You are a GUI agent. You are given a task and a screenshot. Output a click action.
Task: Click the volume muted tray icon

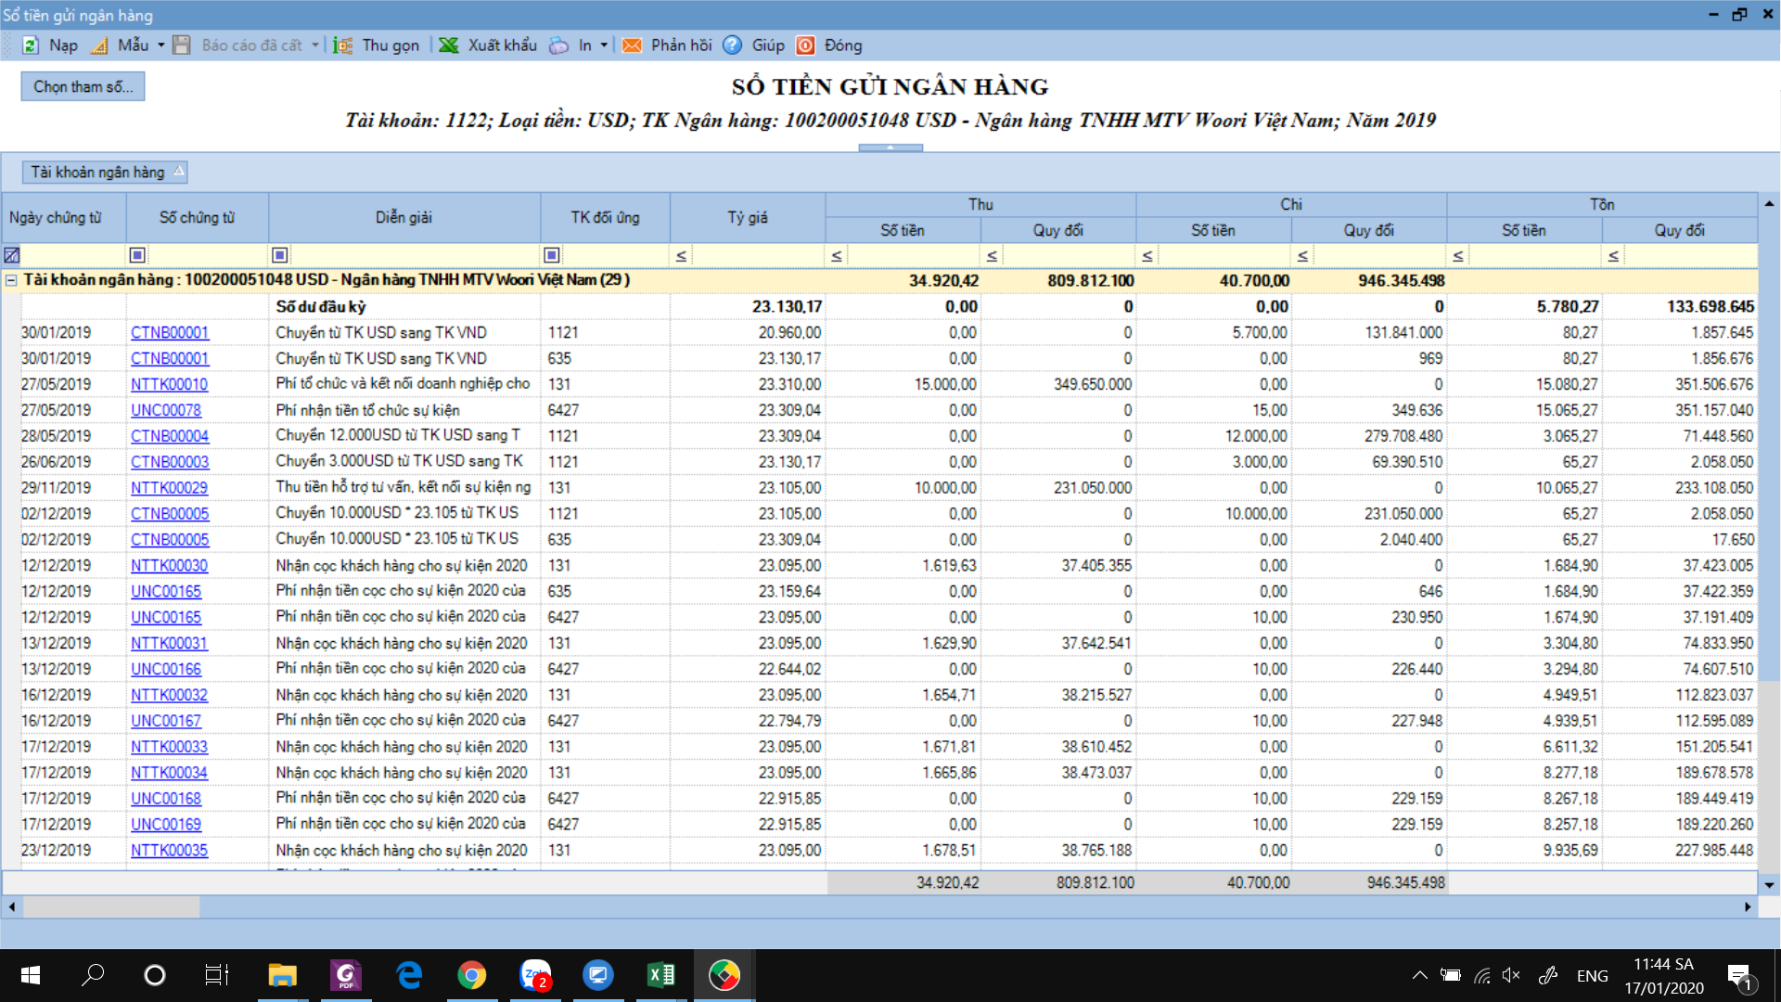[1511, 975]
